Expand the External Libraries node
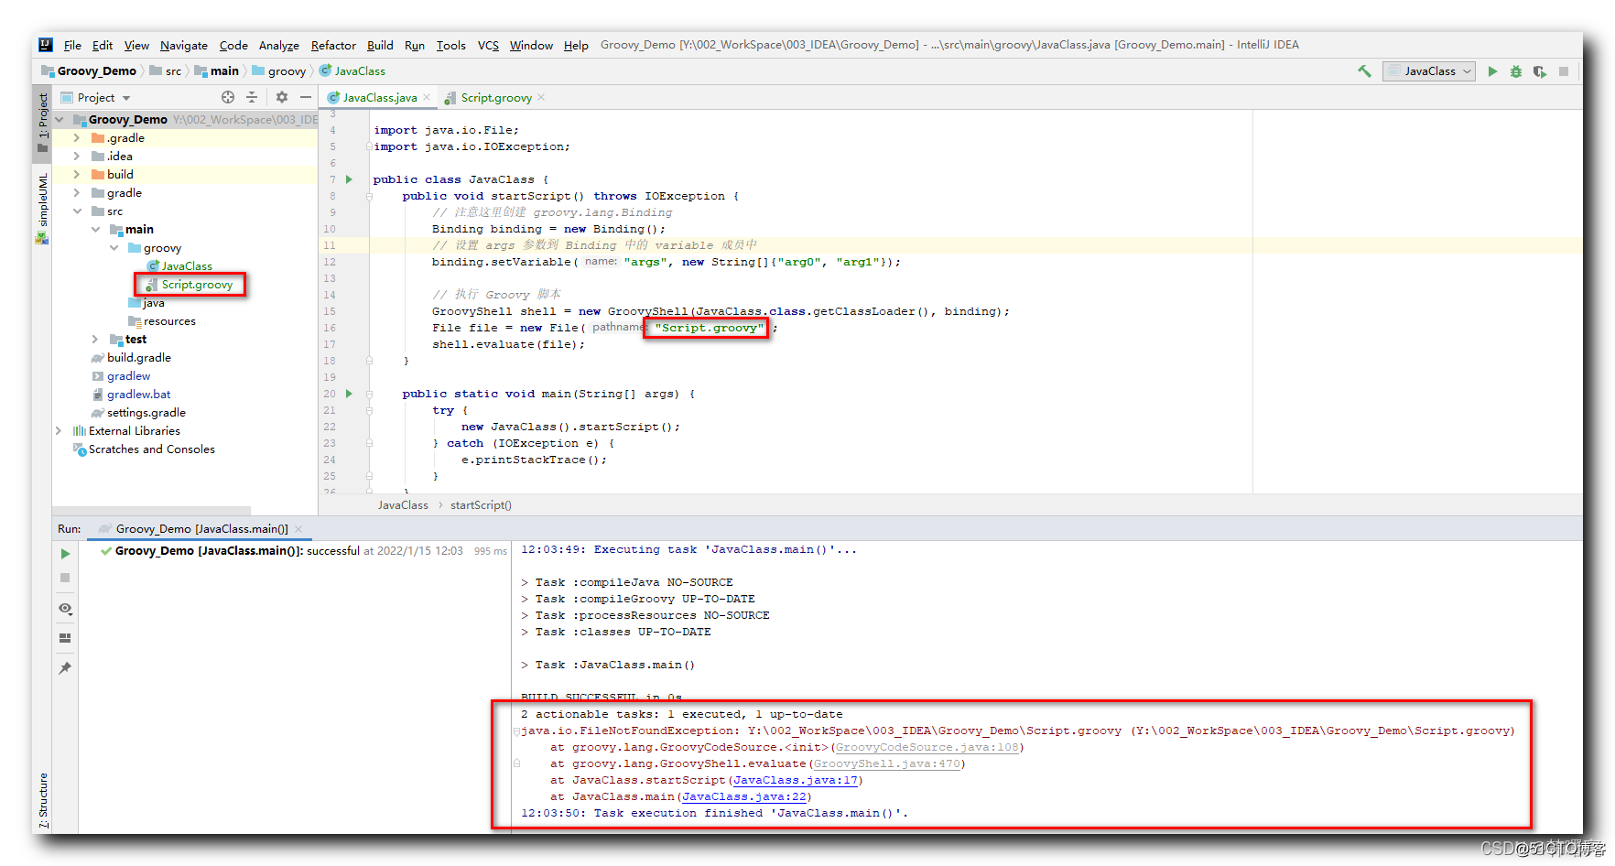 pyautogui.click(x=58, y=430)
